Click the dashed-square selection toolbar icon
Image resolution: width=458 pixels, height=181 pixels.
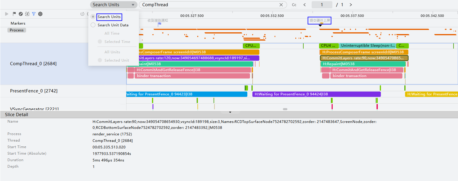27,14
